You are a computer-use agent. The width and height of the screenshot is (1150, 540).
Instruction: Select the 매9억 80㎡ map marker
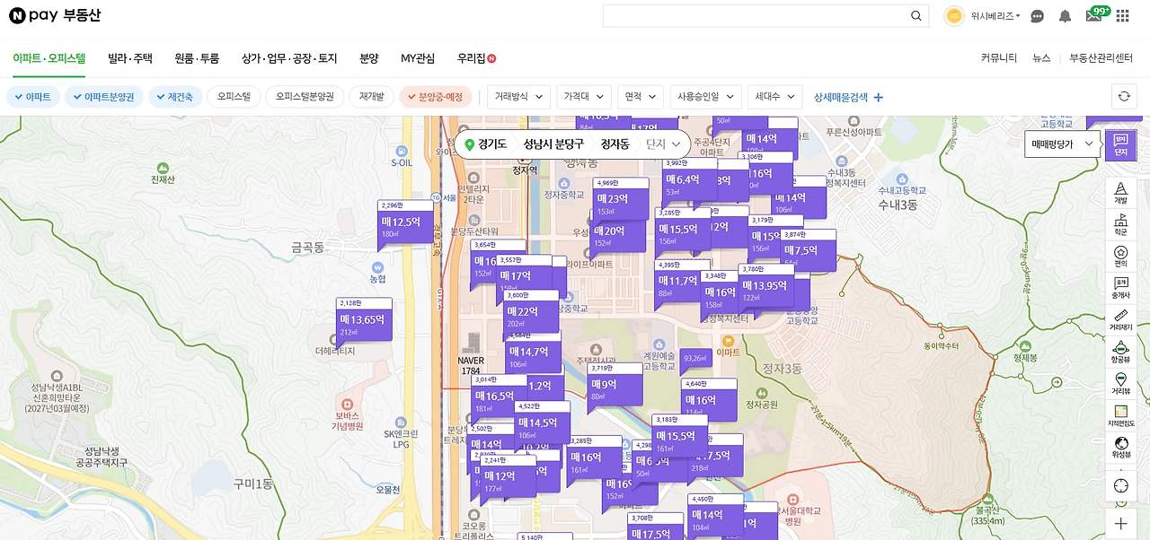pos(615,388)
